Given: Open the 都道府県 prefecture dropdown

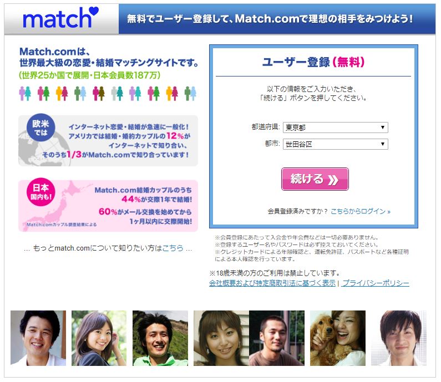Looking at the screenshot, I should point(335,128).
